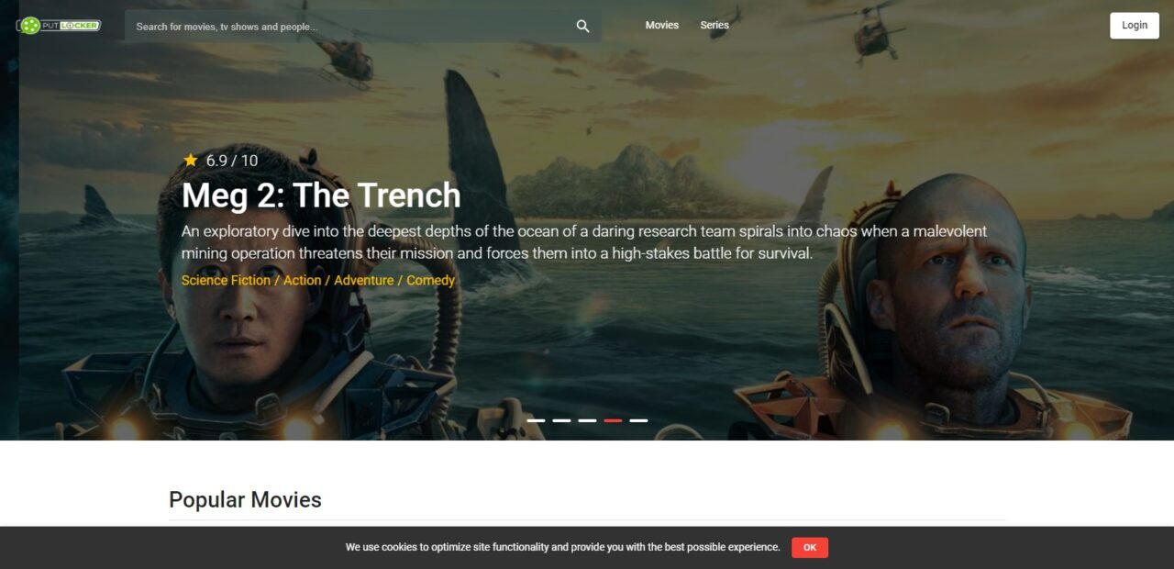
Task: Click the magnifying glass search icon
Action: point(582,27)
